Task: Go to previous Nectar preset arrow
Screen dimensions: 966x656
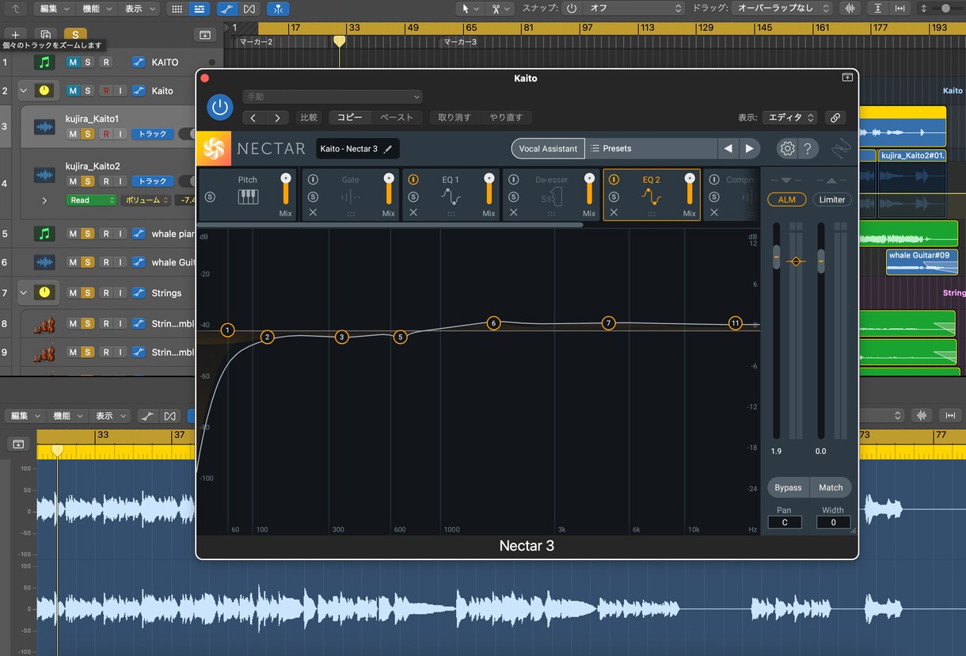Action: click(x=728, y=148)
